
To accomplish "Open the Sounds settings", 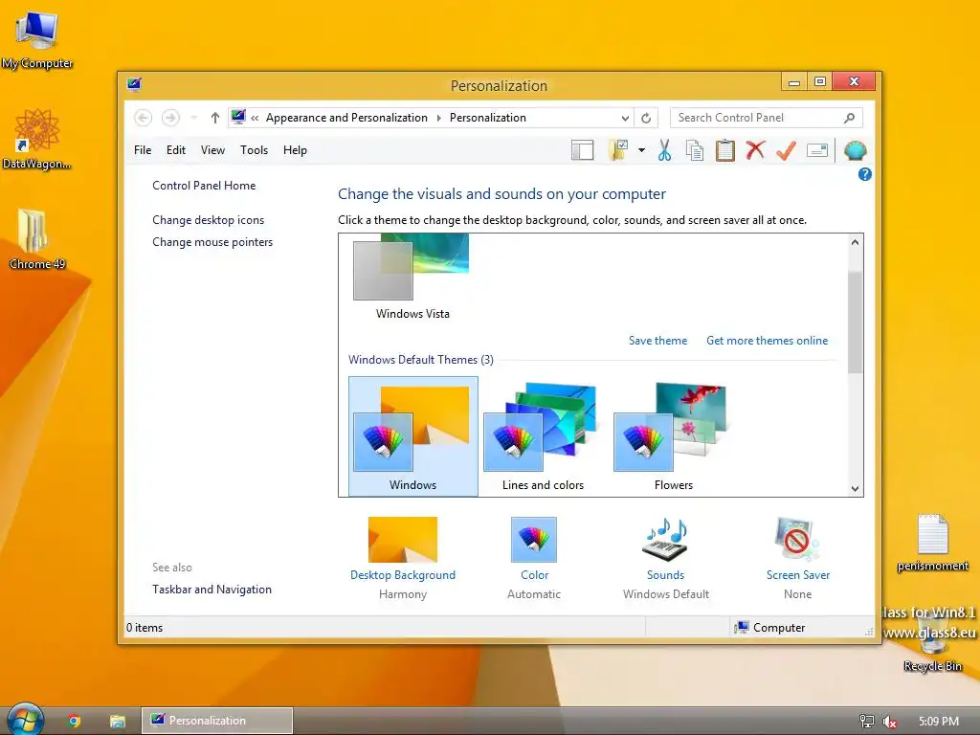I will (666, 558).
